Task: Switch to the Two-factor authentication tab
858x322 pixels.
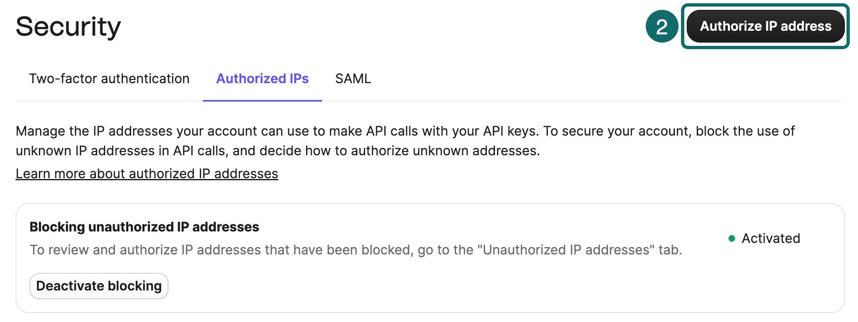Action: [x=109, y=78]
